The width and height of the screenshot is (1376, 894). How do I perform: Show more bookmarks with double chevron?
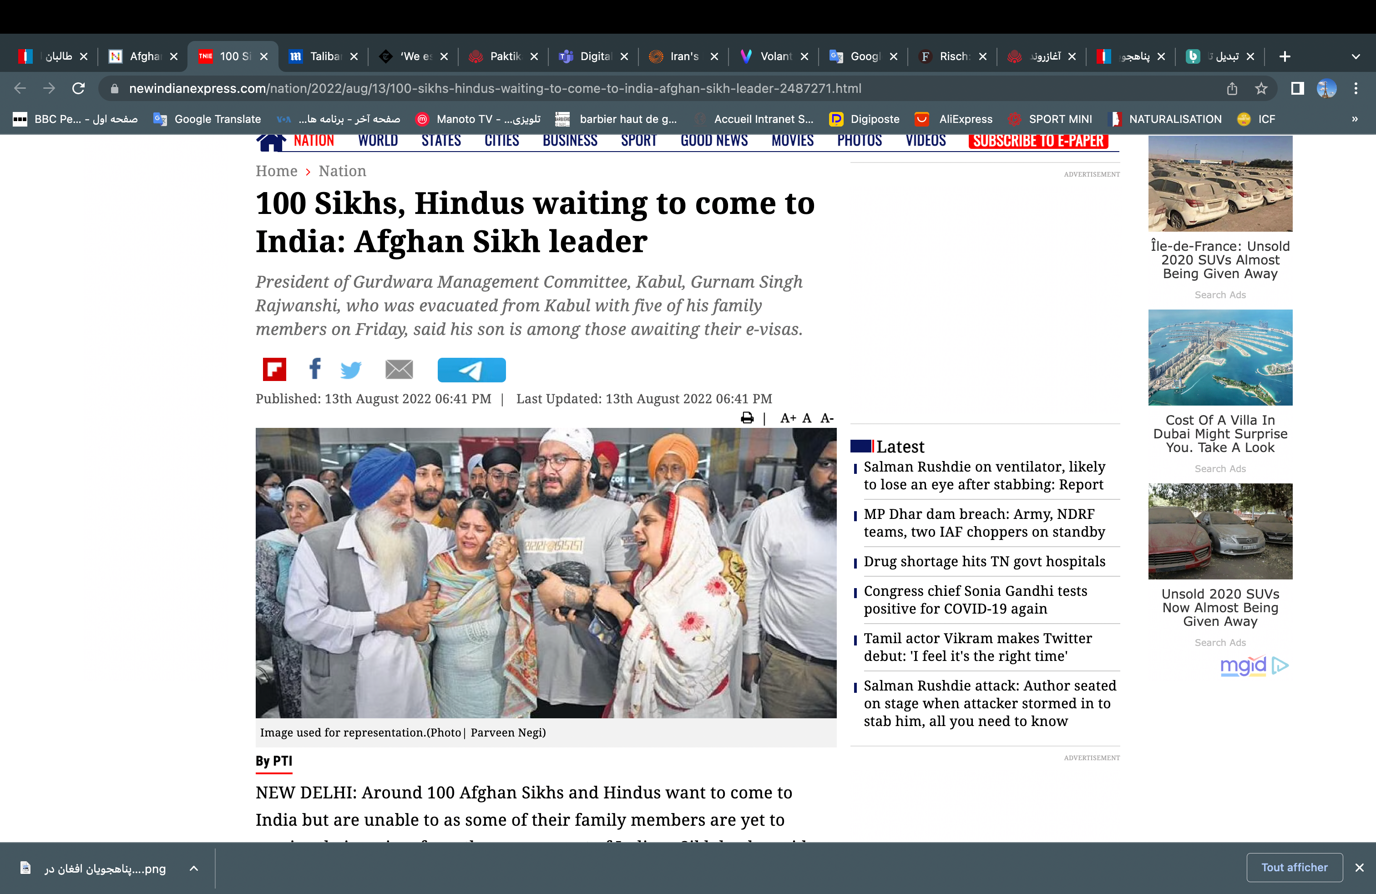click(1355, 119)
